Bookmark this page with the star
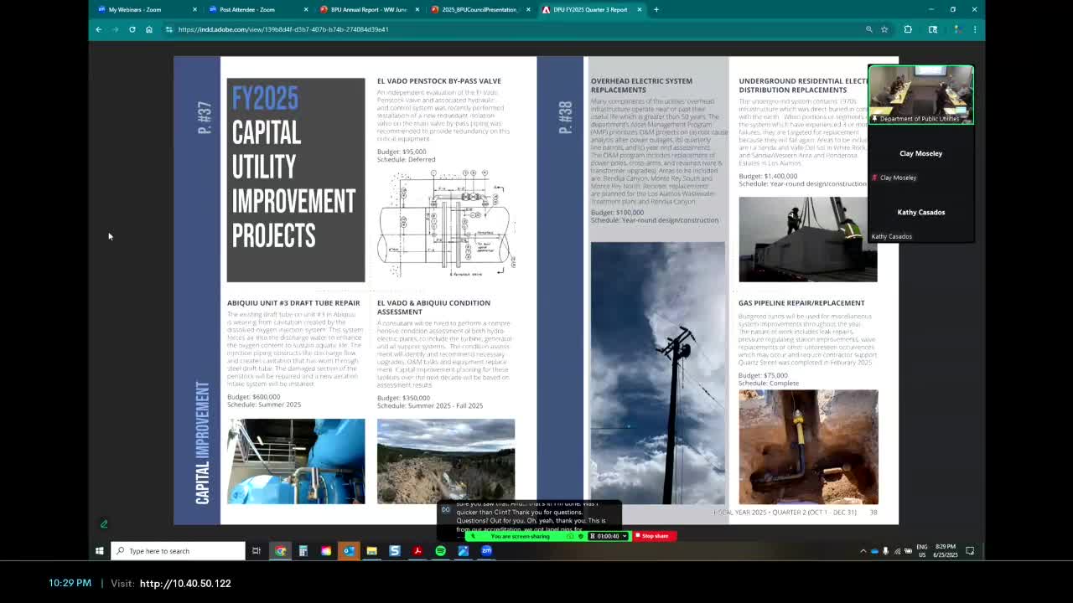1073x603 pixels. click(x=884, y=29)
